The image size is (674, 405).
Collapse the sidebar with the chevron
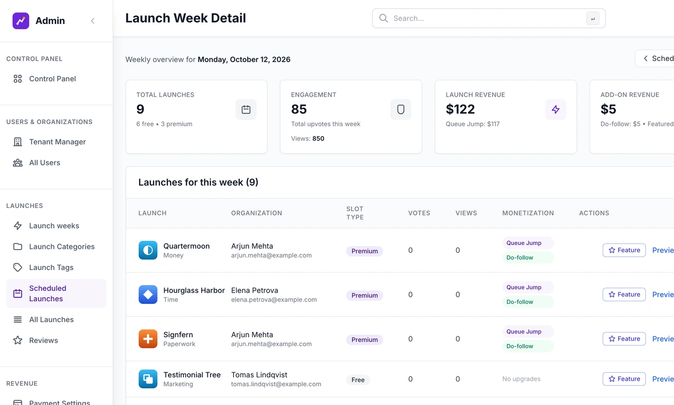pyautogui.click(x=93, y=21)
